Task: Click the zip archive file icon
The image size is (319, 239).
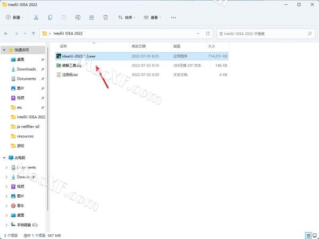Action: pos(59,65)
